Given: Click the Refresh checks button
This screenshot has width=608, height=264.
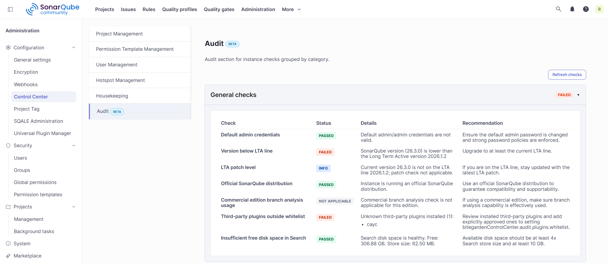Looking at the screenshot, I should [x=567, y=75].
